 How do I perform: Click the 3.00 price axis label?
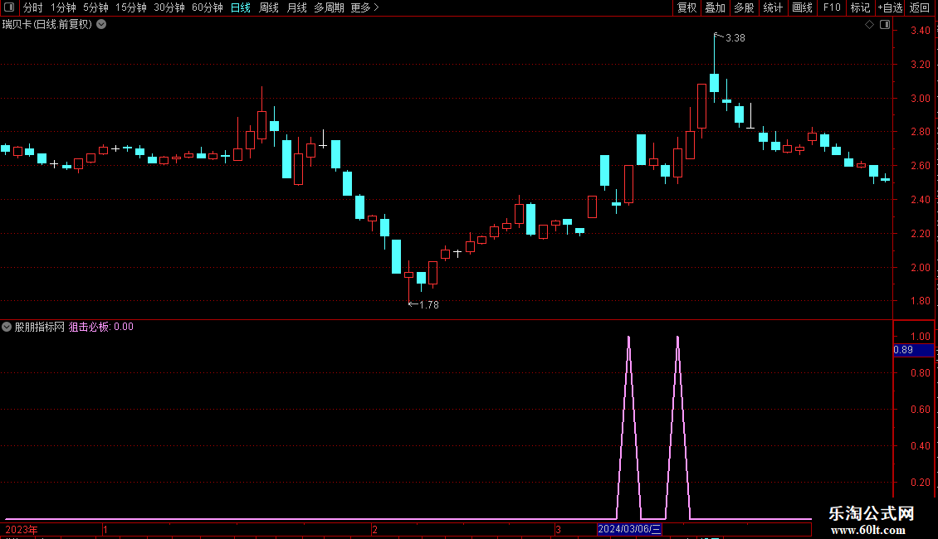tap(920, 99)
